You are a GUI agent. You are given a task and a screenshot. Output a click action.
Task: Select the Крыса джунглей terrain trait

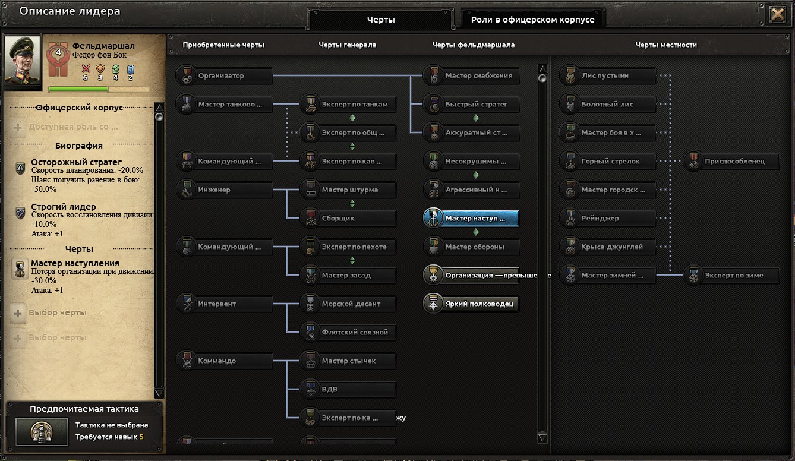[x=608, y=247]
